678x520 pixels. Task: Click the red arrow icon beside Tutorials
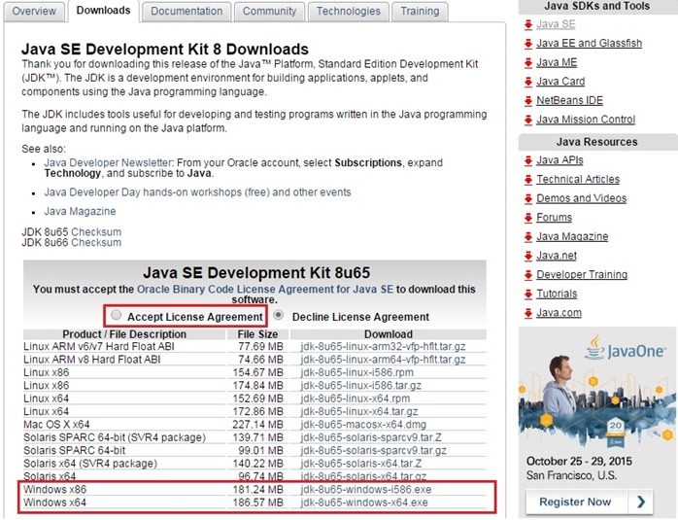[528, 295]
